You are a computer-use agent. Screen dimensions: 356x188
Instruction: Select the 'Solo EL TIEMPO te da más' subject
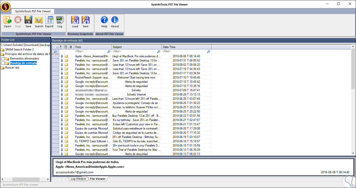click(136, 141)
